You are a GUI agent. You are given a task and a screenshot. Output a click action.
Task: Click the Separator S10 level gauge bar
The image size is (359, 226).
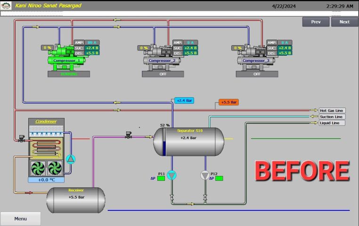coord(164,142)
